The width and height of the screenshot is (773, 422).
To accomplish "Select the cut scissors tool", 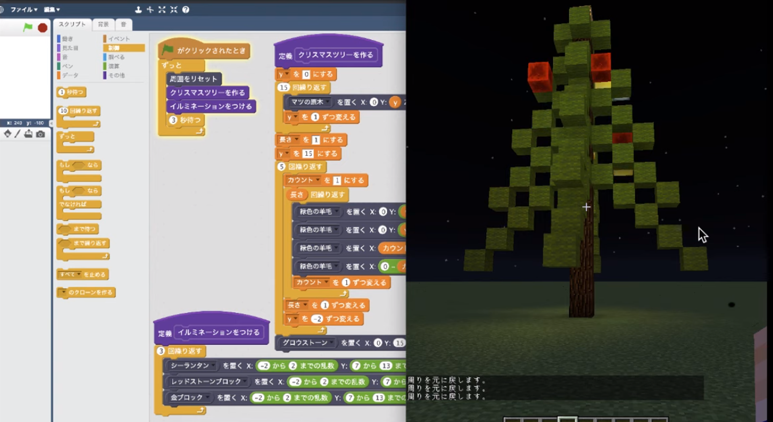I will 150,10.
